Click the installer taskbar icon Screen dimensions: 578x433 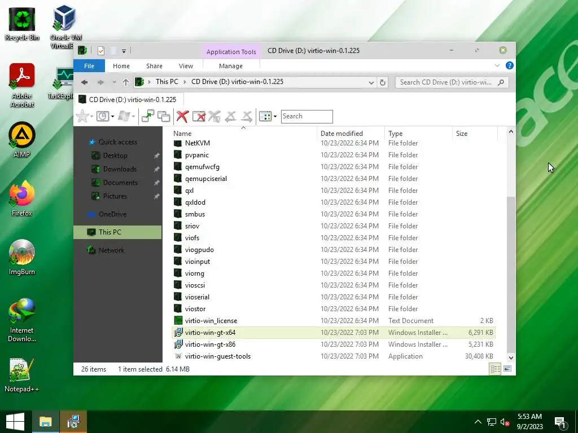pyautogui.click(x=73, y=422)
